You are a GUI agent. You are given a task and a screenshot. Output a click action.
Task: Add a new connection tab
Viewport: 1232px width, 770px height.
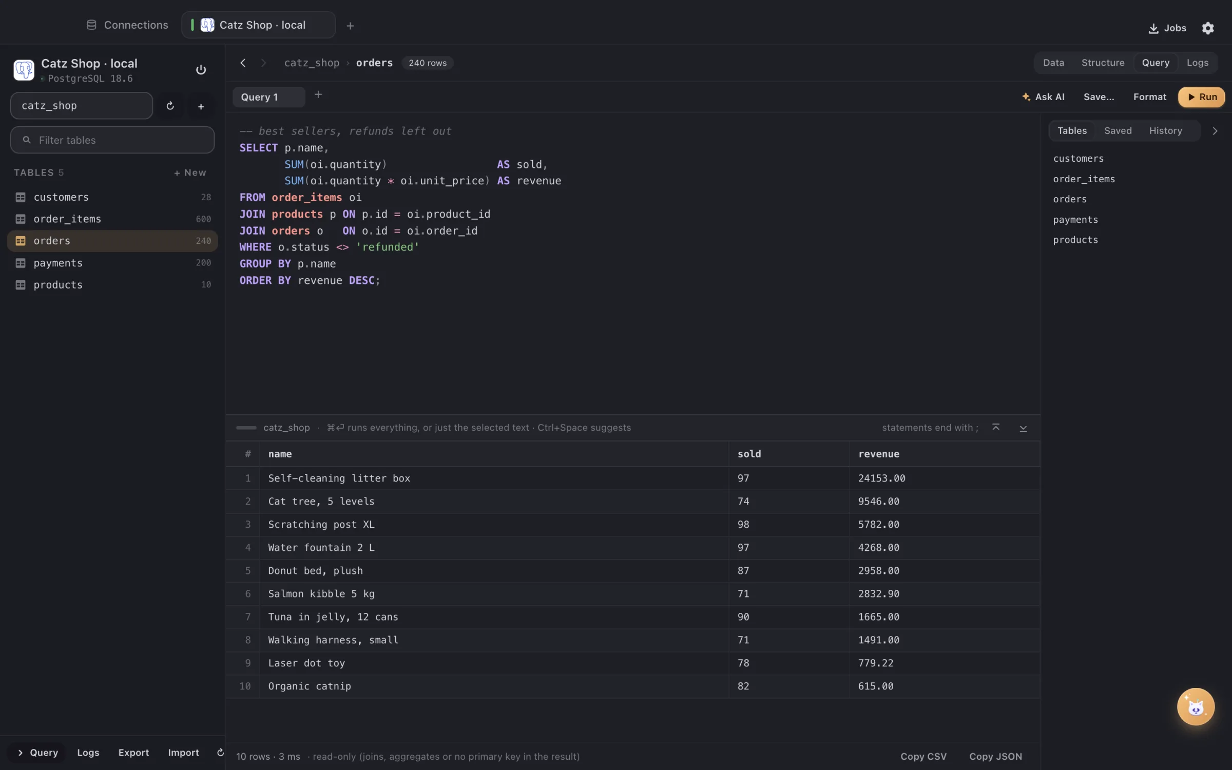[x=350, y=26]
